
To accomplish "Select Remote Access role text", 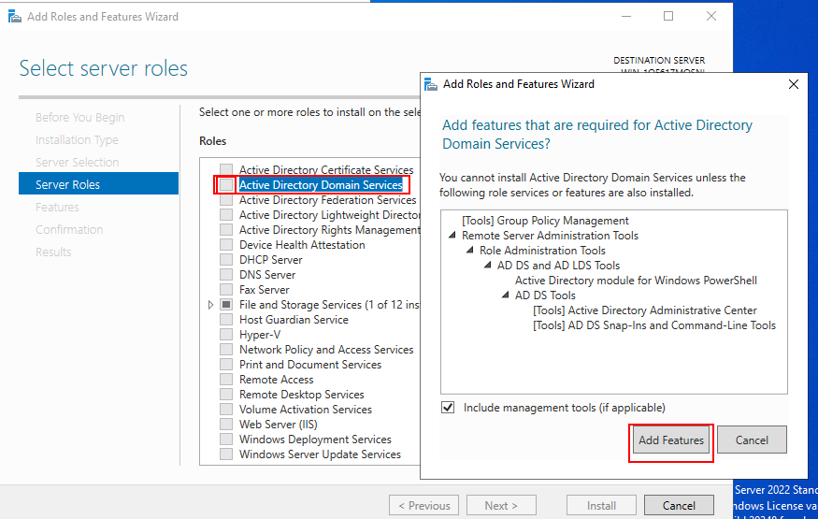I will pyautogui.click(x=277, y=380).
